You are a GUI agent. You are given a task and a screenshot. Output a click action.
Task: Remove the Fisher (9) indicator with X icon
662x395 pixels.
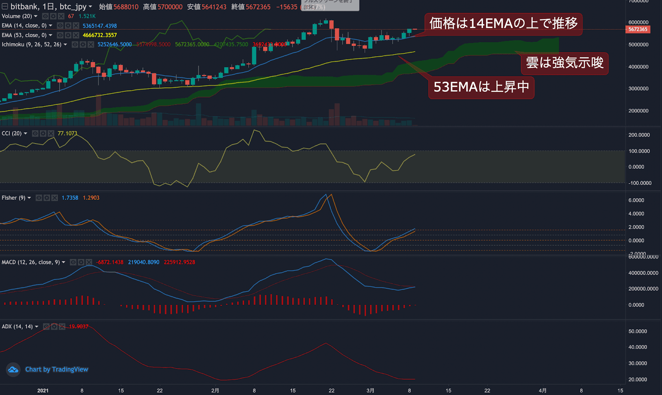(55, 198)
